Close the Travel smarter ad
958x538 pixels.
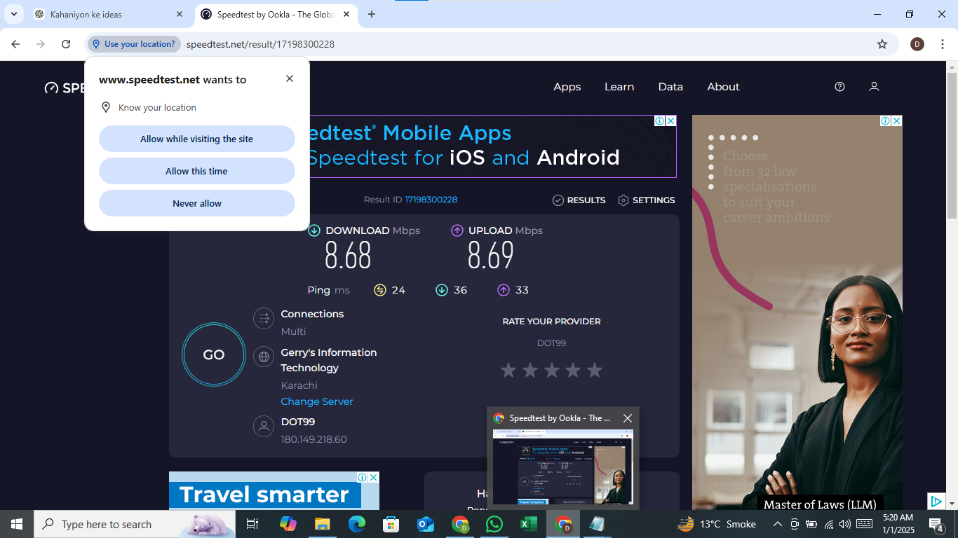click(x=374, y=477)
